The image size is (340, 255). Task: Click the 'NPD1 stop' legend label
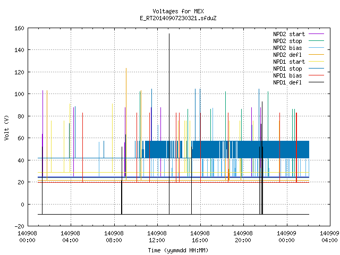point(287,69)
